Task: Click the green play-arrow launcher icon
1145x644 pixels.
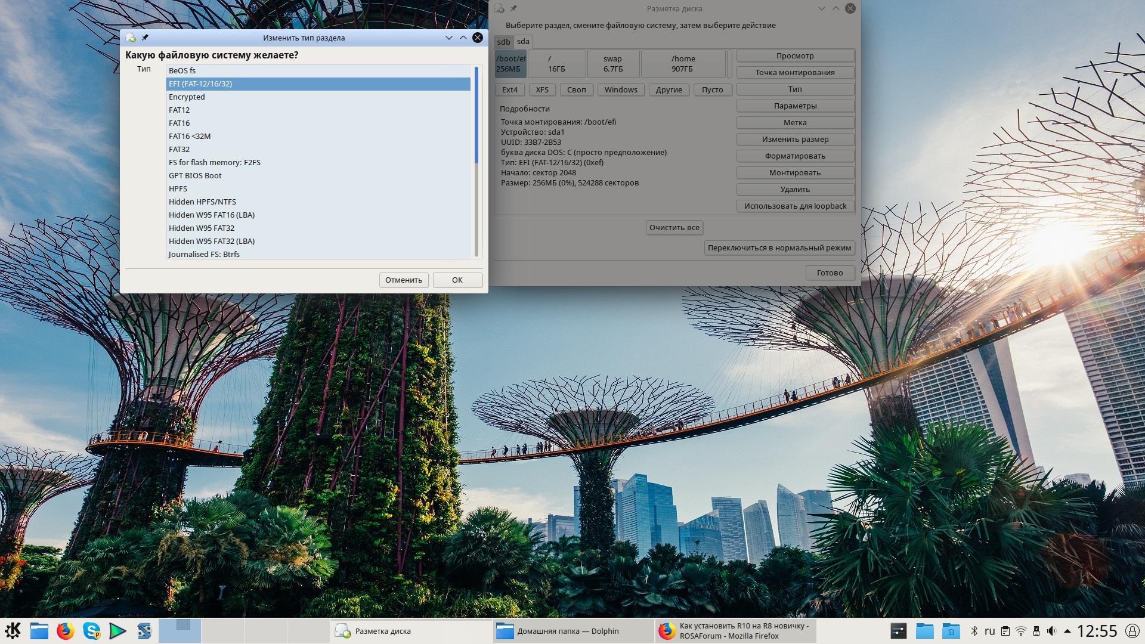Action: (x=117, y=631)
